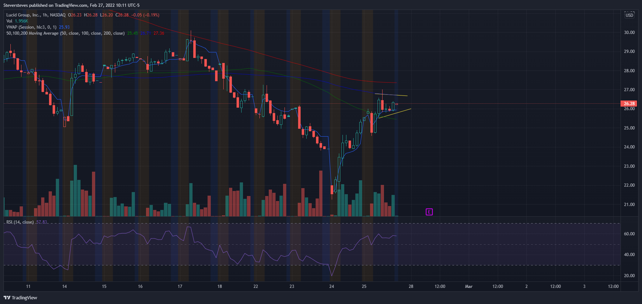Click the 20.00 RSI axis label
Screen dimensions: 642x304
tap(629, 276)
